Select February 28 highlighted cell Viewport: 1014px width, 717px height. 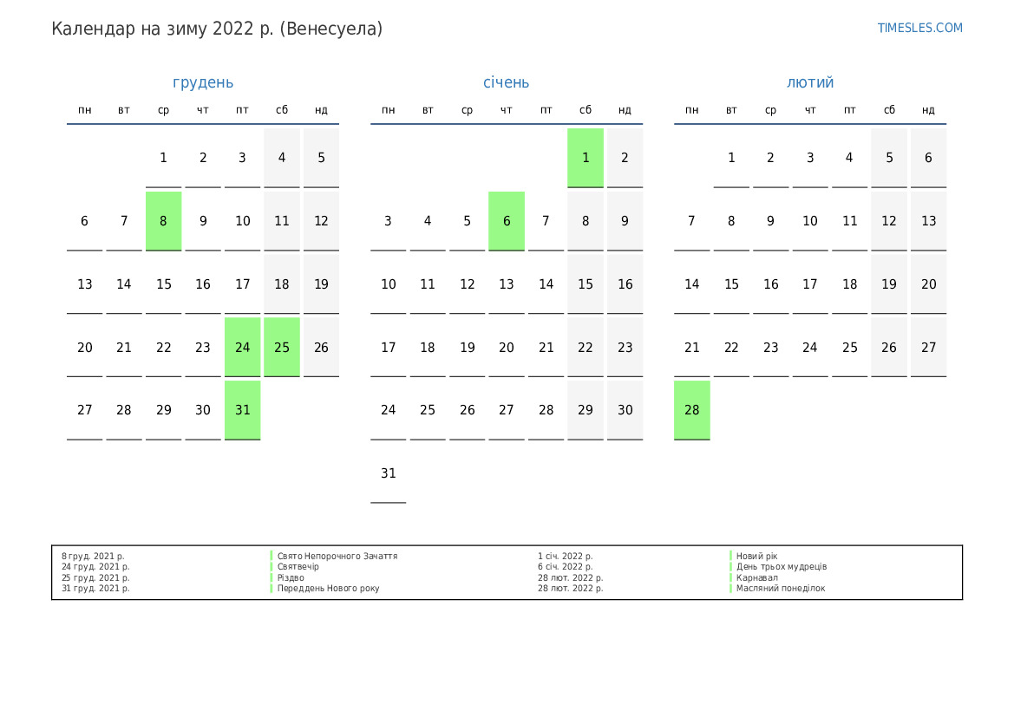coord(692,410)
